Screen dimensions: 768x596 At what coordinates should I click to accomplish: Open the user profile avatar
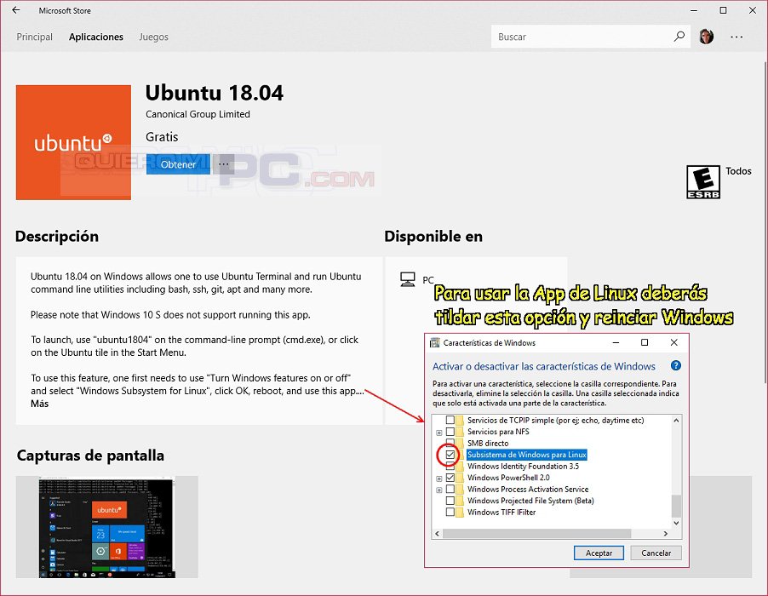click(x=706, y=37)
